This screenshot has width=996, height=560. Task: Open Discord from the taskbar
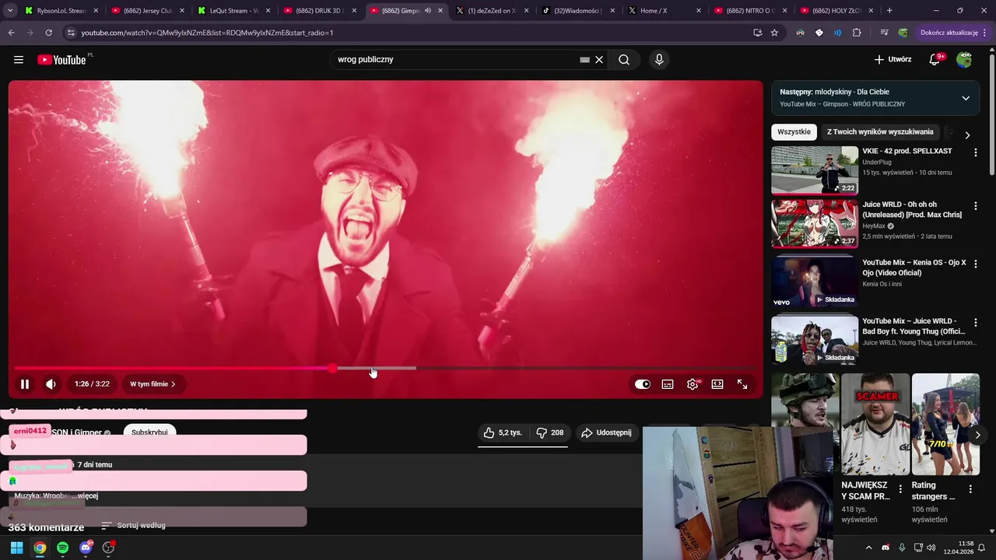tap(86, 548)
